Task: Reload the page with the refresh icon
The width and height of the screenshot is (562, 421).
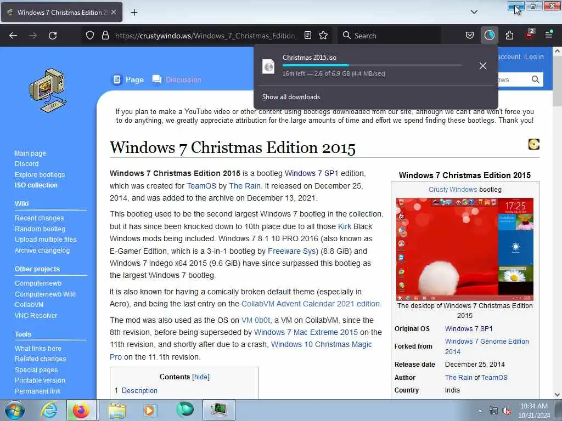Action: click(x=53, y=36)
